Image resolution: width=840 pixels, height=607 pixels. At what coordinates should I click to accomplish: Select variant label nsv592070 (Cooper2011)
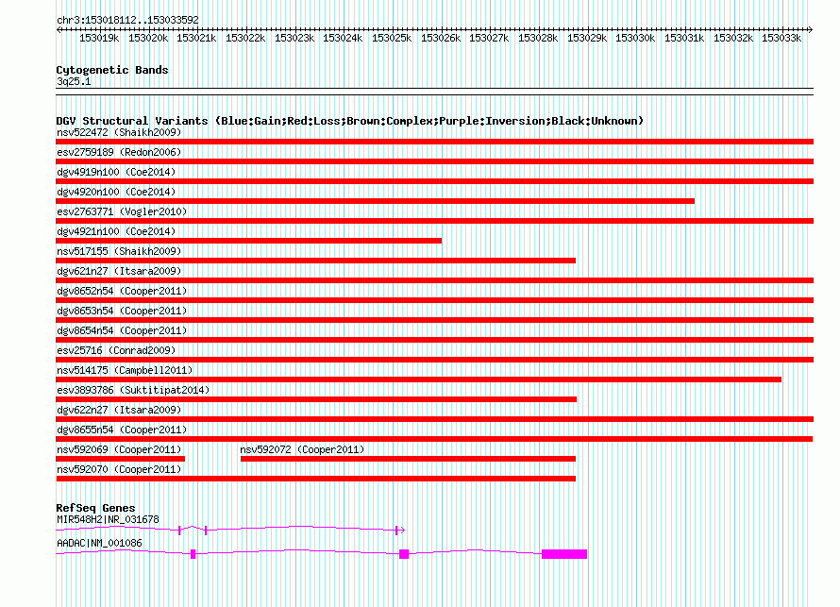pyautogui.click(x=119, y=469)
